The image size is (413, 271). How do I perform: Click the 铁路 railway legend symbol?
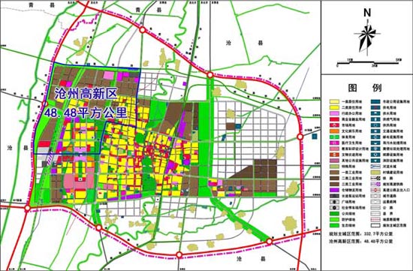point(375,178)
